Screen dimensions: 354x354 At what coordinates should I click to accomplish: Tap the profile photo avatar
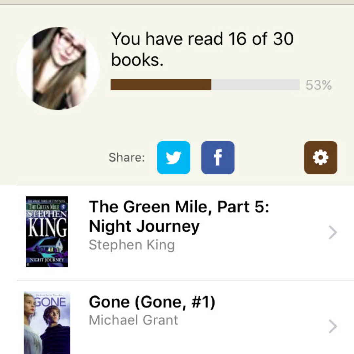coord(58,69)
